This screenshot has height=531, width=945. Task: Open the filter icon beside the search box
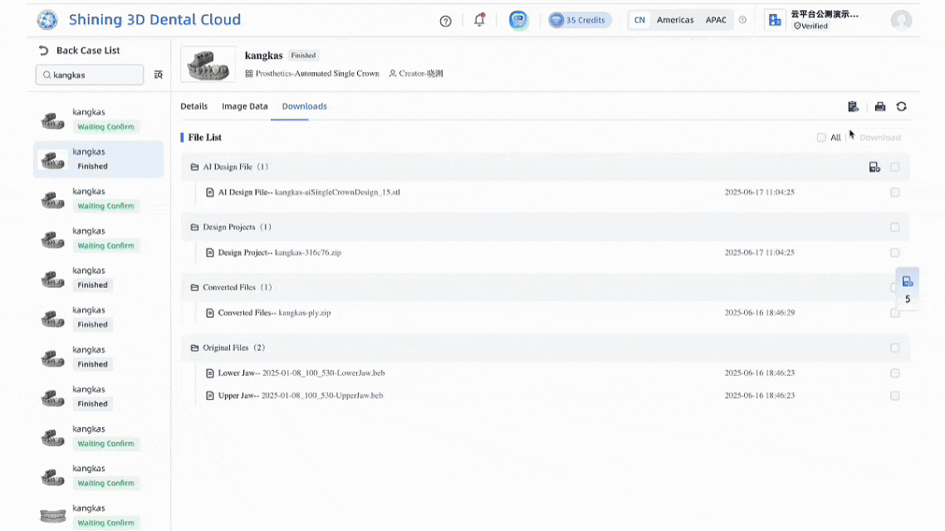tap(159, 75)
